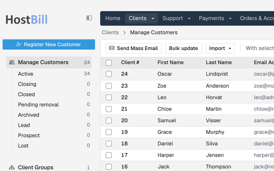Image resolution: width=274 pixels, height=171 pixels.
Task: Check the box for client 16 Jack
Action: [x=109, y=167]
